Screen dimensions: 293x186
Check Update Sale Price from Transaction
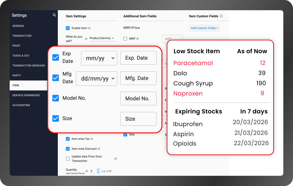67,159
